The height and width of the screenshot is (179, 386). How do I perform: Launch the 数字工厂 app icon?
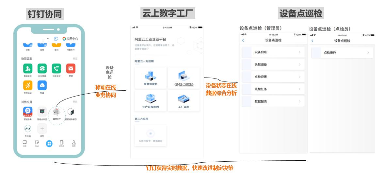tap(56, 112)
